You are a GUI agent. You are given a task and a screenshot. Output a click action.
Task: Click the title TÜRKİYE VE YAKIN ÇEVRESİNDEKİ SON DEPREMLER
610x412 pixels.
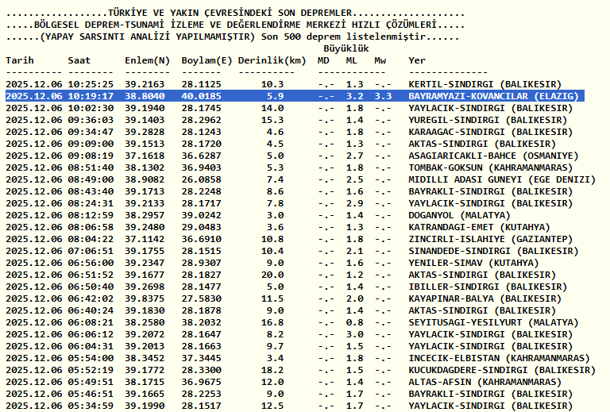pos(230,13)
